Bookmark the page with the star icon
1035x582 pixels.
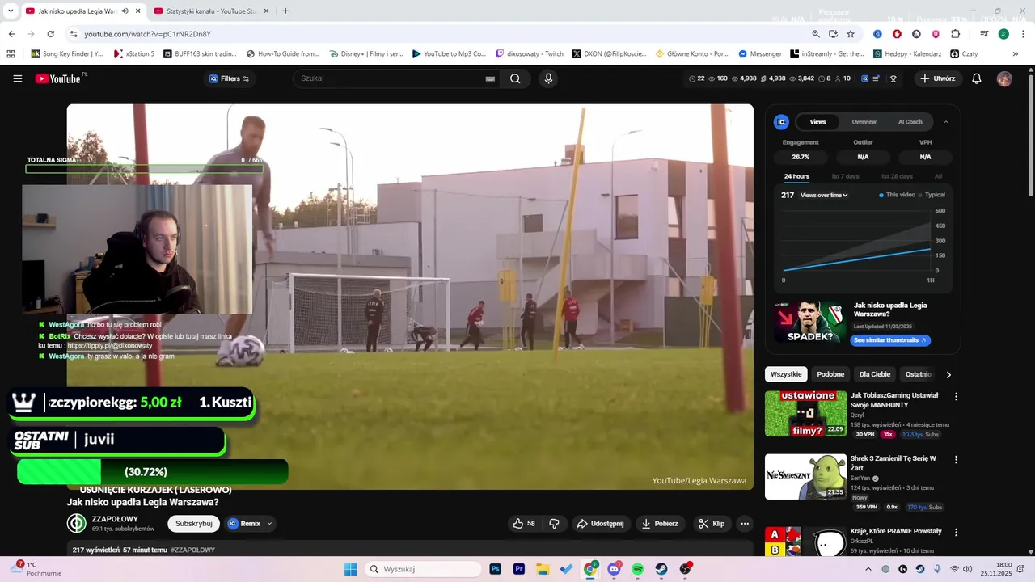[x=851, y=34]
